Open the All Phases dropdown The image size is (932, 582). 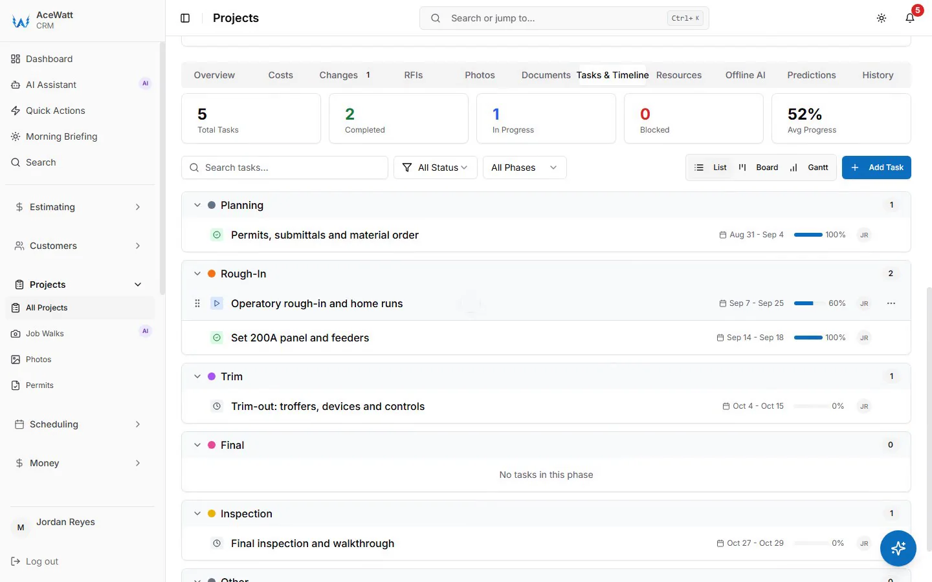click(x=525, y=167)
